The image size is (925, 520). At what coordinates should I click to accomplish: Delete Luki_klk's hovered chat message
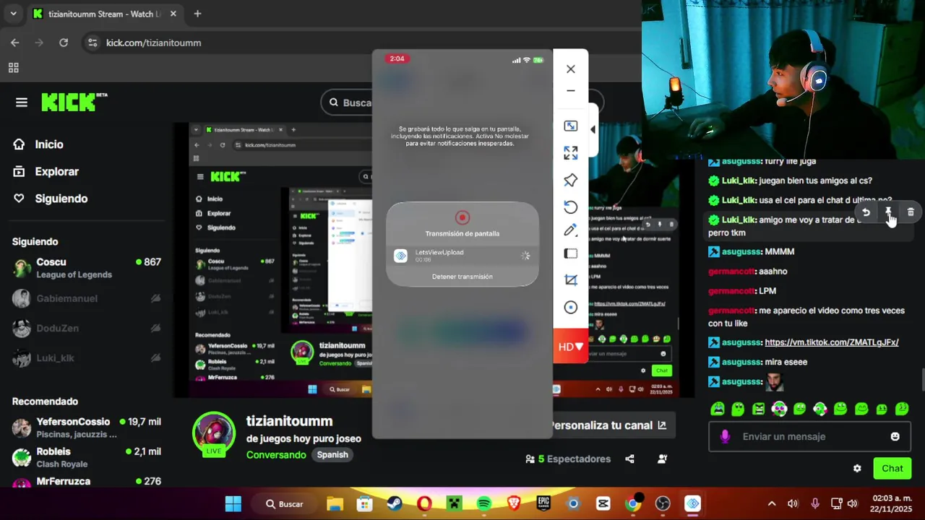911,212
